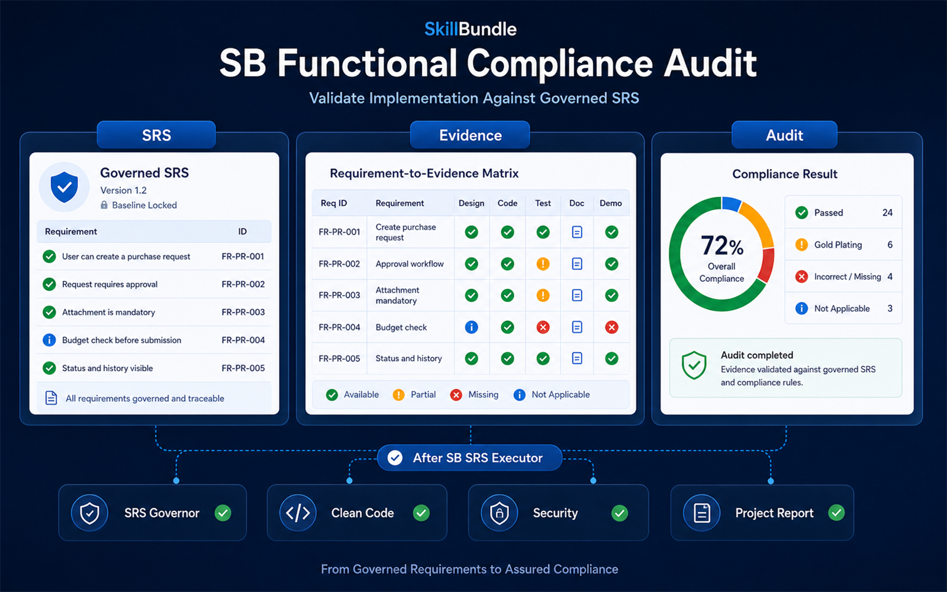This screenshot has width=947, height=592.
Task: Open the Evidence tab header
Action: point(471,135)
